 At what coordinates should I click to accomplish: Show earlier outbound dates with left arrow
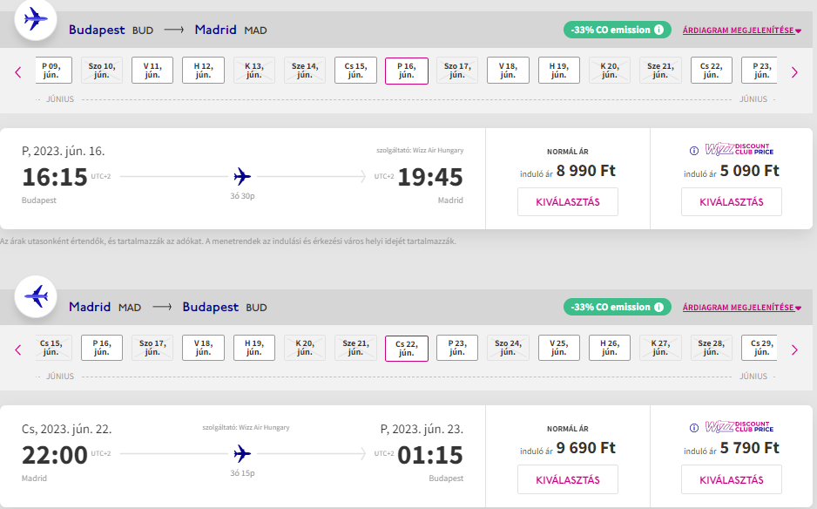pos(18,72)
